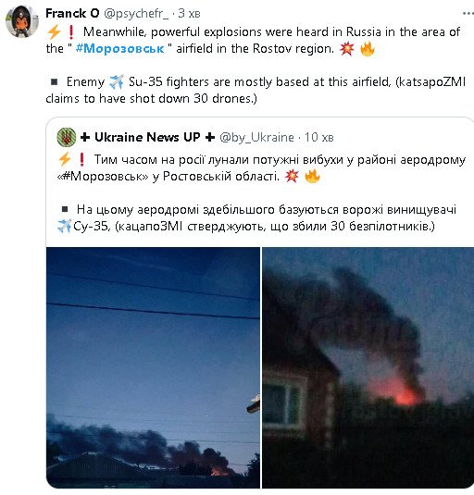Click the Franck O display name

(72, 13)
